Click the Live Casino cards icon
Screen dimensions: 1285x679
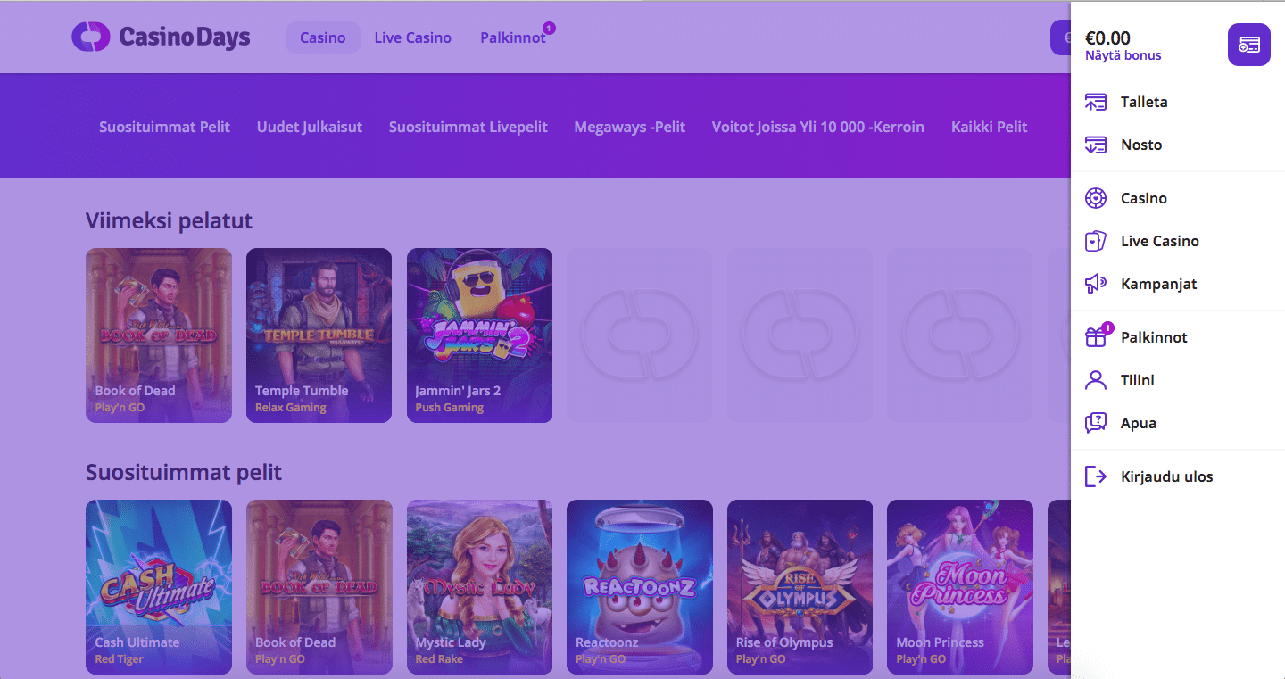[x=1096, y=241]
